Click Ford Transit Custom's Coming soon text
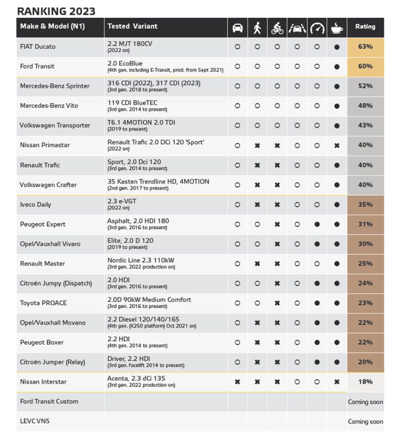Viewport: 397px width, 435px height. pyautogui.click(x=366, y=402)
